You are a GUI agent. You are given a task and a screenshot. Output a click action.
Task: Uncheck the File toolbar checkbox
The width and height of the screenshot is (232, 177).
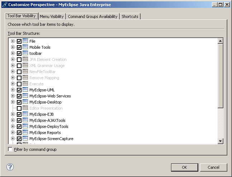(19, 41)
